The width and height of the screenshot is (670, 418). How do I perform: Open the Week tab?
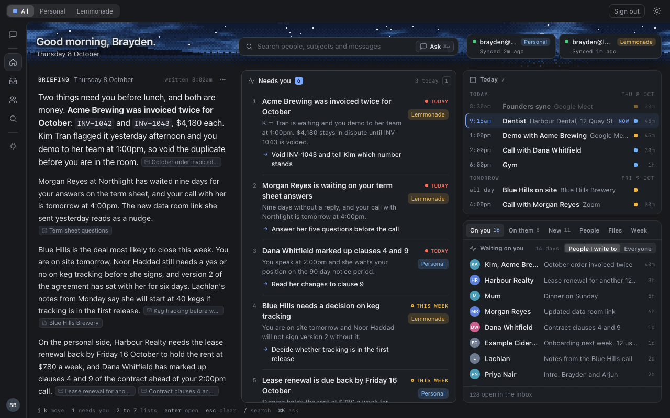(x=639, y=230)
